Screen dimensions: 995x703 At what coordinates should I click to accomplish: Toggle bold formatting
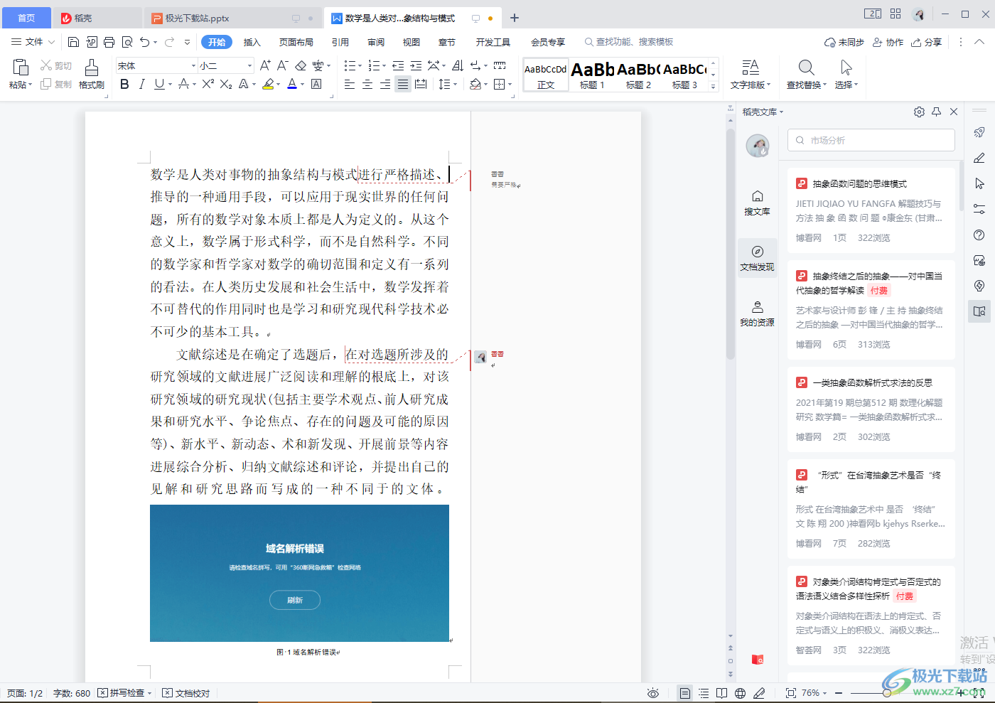pos(124,84)
